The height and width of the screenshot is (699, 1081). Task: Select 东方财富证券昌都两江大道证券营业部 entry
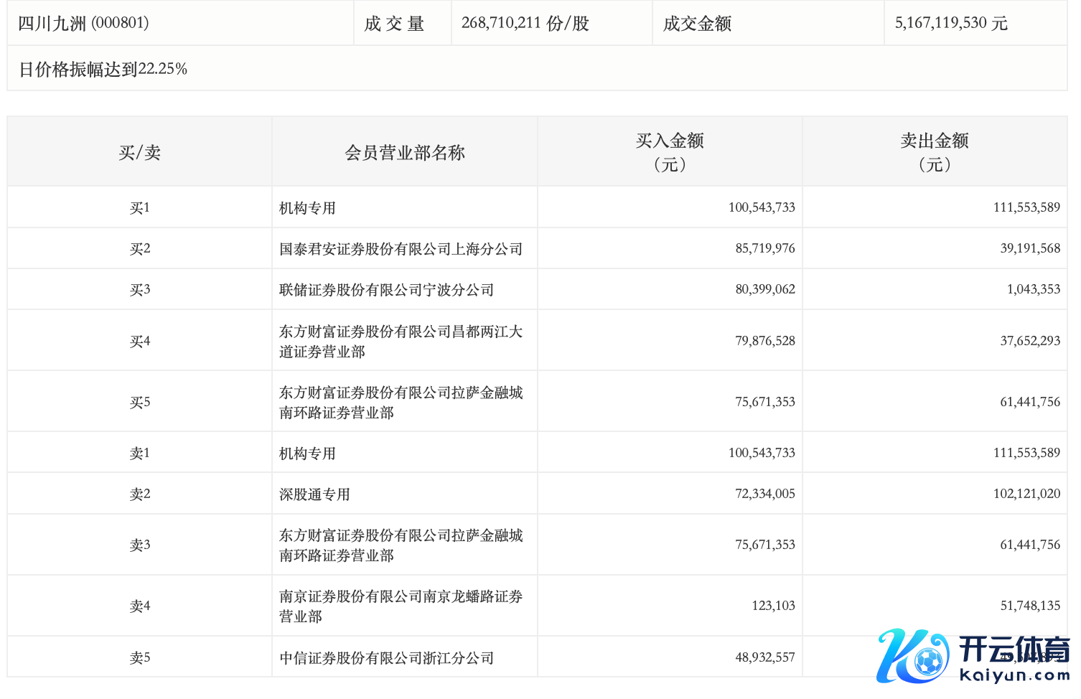coord(401,341)
